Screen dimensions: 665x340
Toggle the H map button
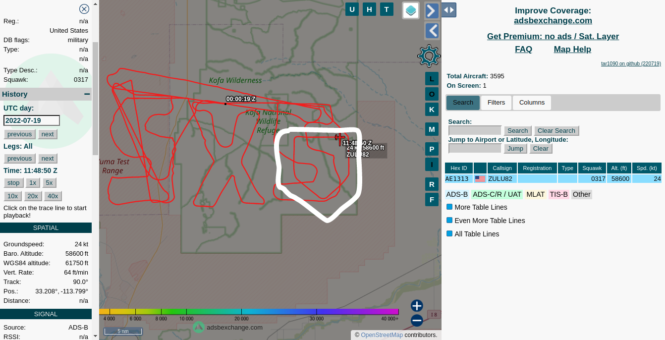(369, 9)
